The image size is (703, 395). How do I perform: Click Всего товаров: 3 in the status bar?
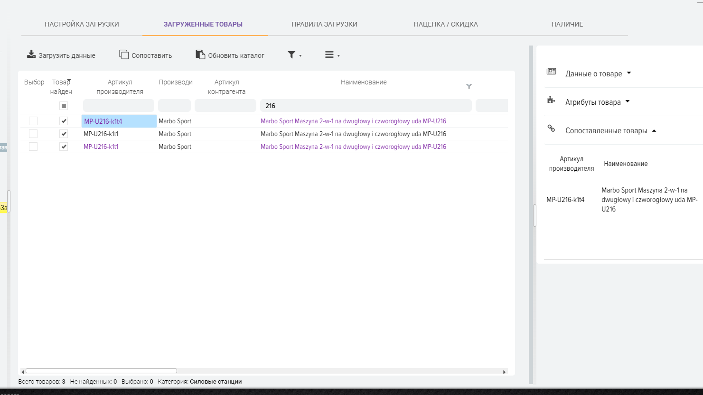(x=42, y=381)
